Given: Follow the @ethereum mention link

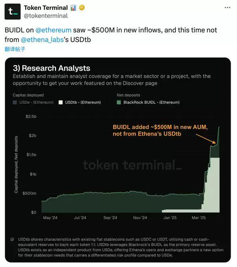Looking at the screenshot, I should (53, 30).
